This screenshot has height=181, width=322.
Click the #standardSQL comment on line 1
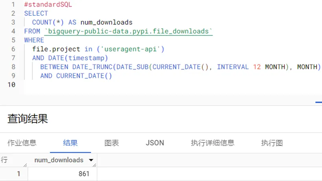tap(48, 5)
